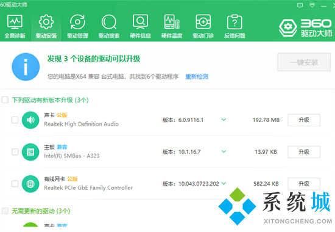Click the 兼容 tag beside 主板
335x232 pixels.
coord(62,147)
